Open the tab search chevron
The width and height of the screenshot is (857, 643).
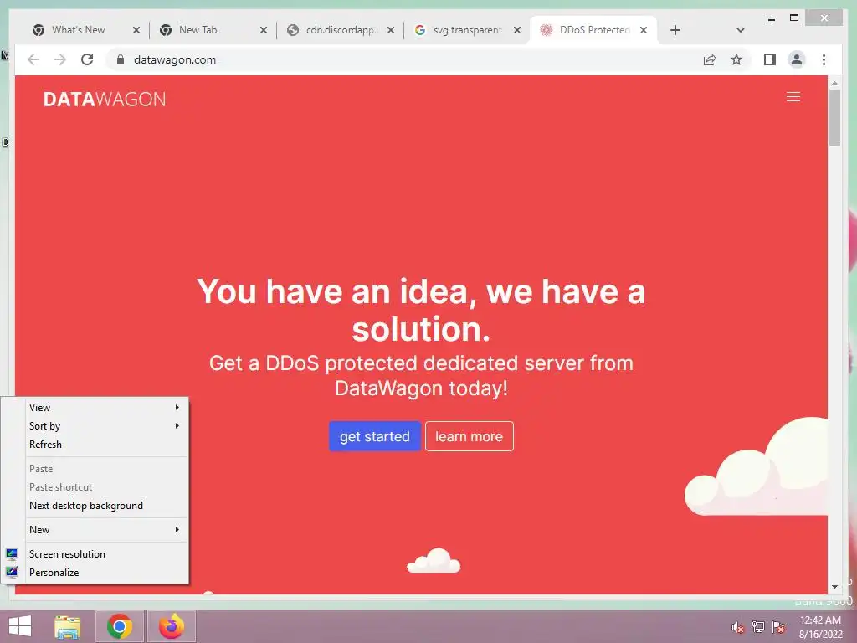click(x=740, y=30)
